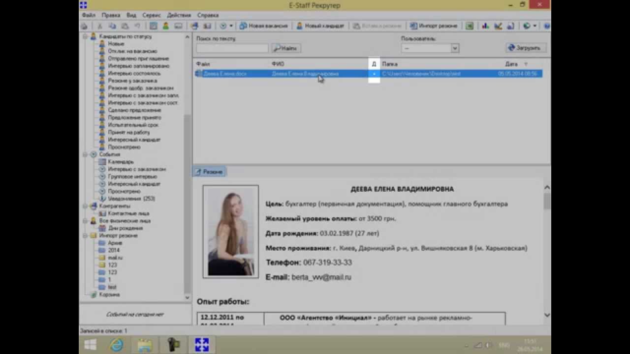This screenshot has height=354, width=630.
Task: Open the Действия menu
Action: click(179, 15)
